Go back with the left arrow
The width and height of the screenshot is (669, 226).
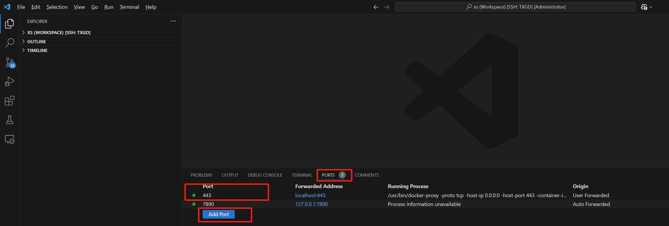[x=376, y=7]
